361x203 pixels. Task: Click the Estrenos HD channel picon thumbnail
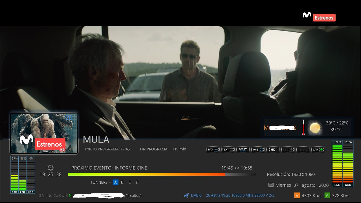coord(44,133)
